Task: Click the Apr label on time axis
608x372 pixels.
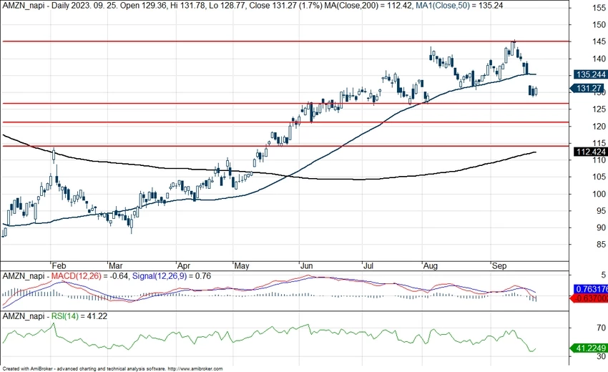Action: tap(184, 266)
